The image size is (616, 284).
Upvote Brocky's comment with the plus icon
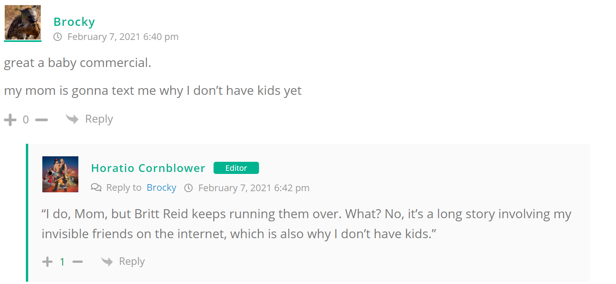pos(10,120)
